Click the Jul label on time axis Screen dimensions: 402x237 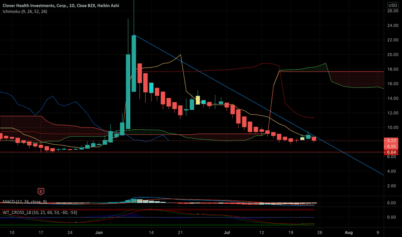point(226,233)
